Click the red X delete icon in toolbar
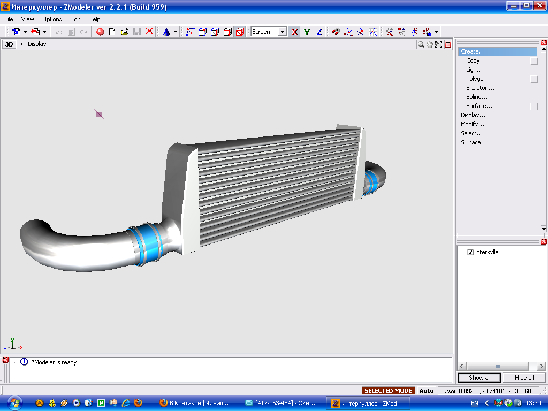The width and height of the screenshot is (548, 411). (149, 32)
